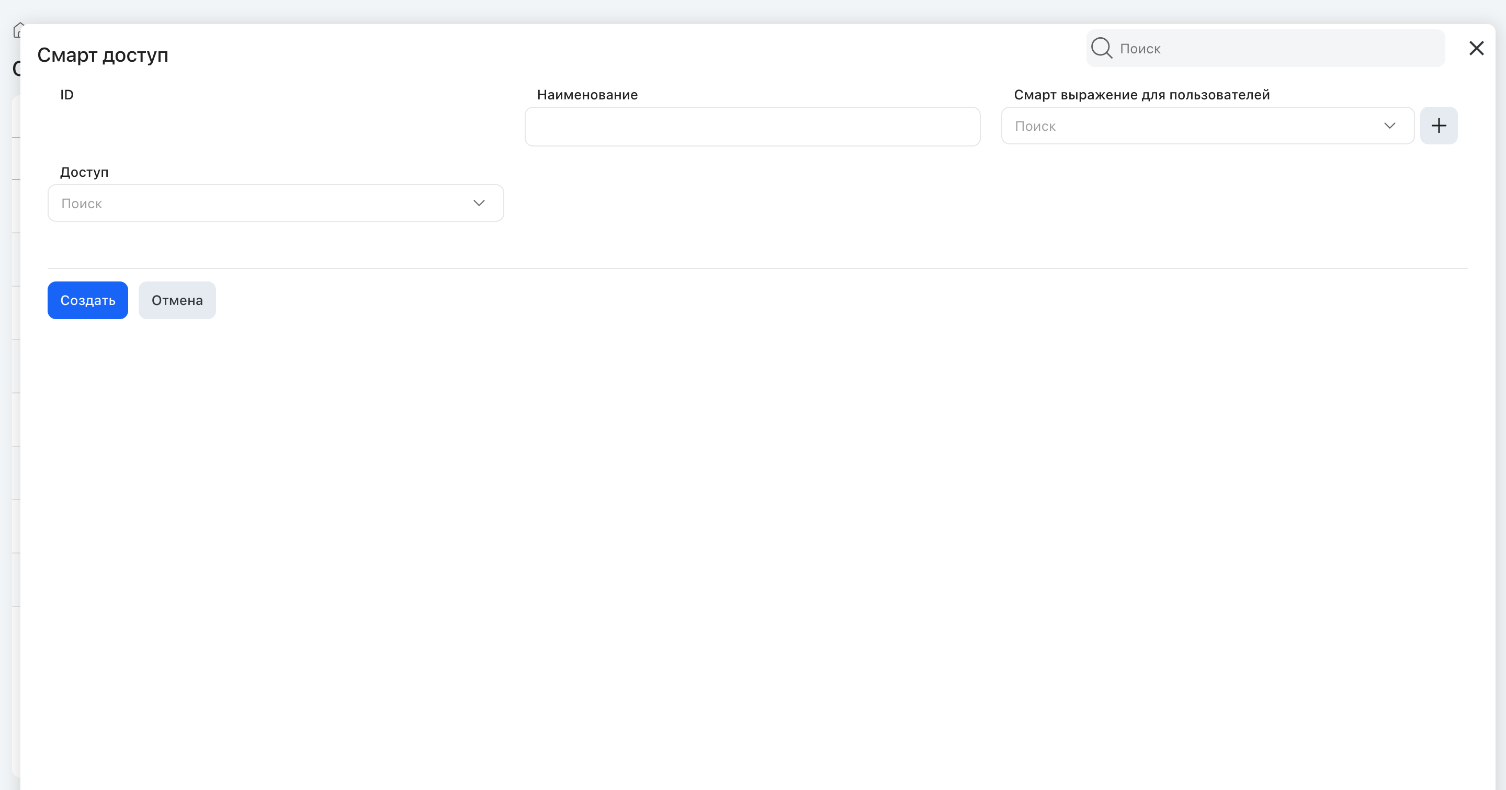Click the Доступ search combo box
The image size is (1506, 790).
[275, 203]
